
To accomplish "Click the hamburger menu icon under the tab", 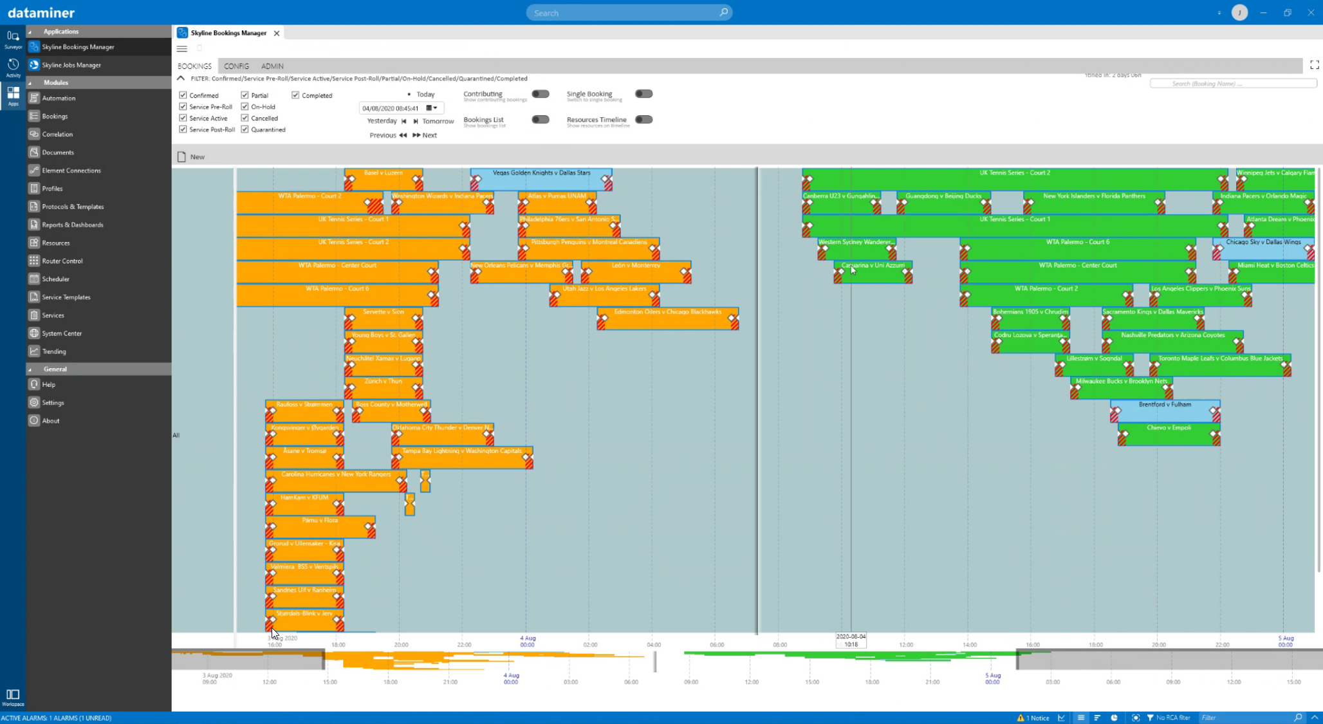I will [182, 48].
